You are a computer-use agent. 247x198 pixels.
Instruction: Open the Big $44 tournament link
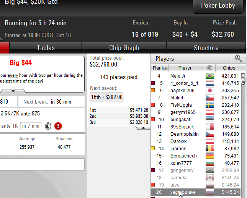[21, 63]
